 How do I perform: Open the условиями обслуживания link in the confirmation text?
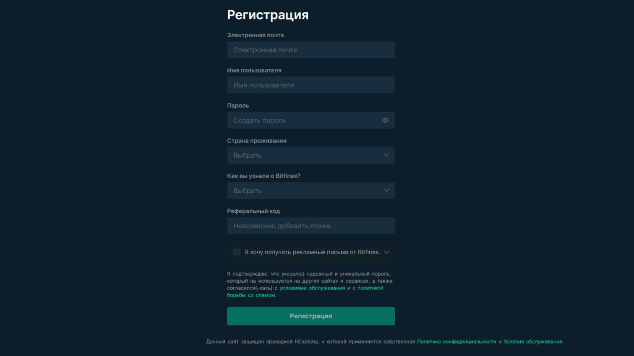click(312, 288)
